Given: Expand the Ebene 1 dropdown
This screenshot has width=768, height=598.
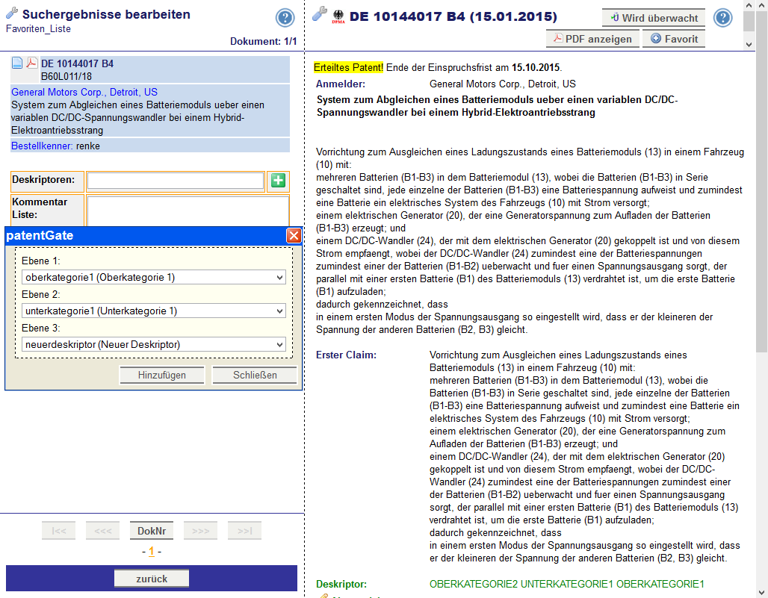Looking at the screenshot, I should pos(154,278).
